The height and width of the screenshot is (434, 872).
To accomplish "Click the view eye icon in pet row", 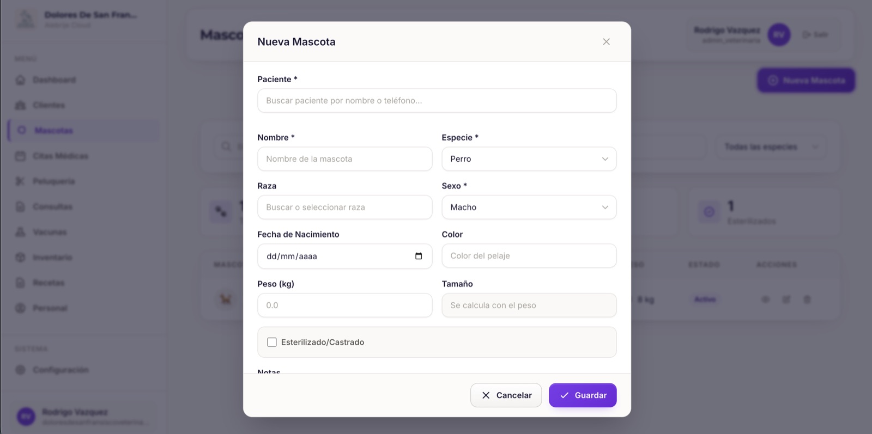I will (766, 299).
